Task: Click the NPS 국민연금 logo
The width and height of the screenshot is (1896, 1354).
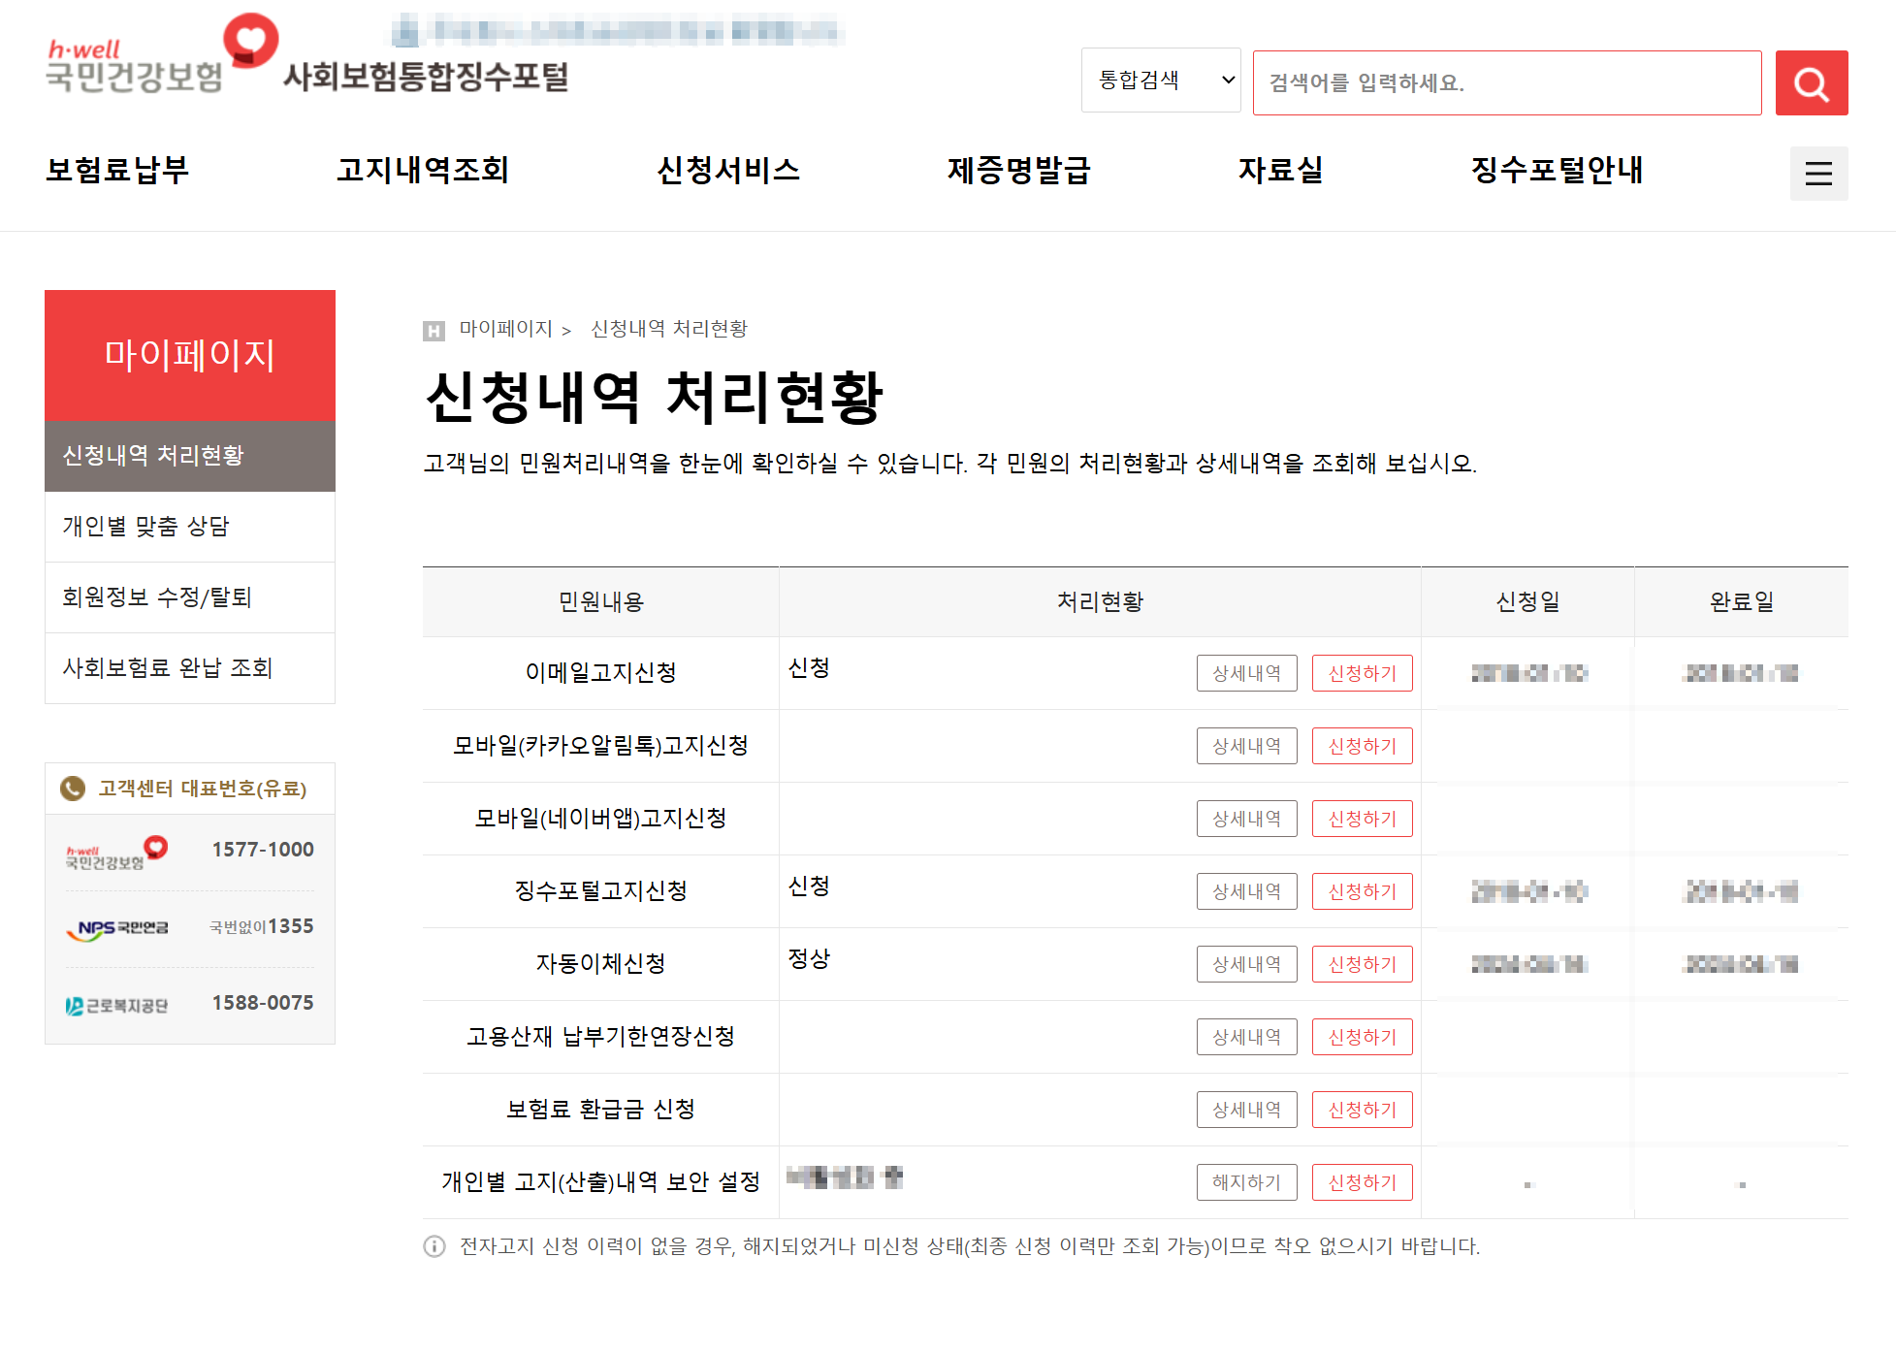Action: point(118,928)
